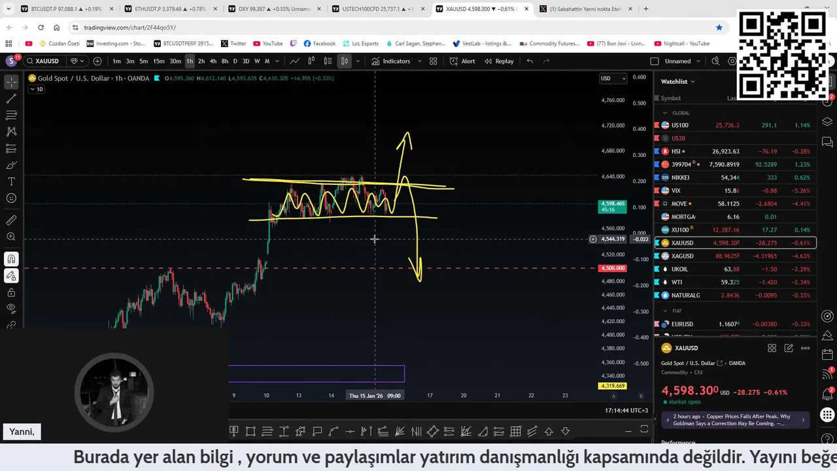The width and height of the screenshot is (837, 471).
Task: Collapse the GLOBAL watchlist section
Action: coord(666,113)
